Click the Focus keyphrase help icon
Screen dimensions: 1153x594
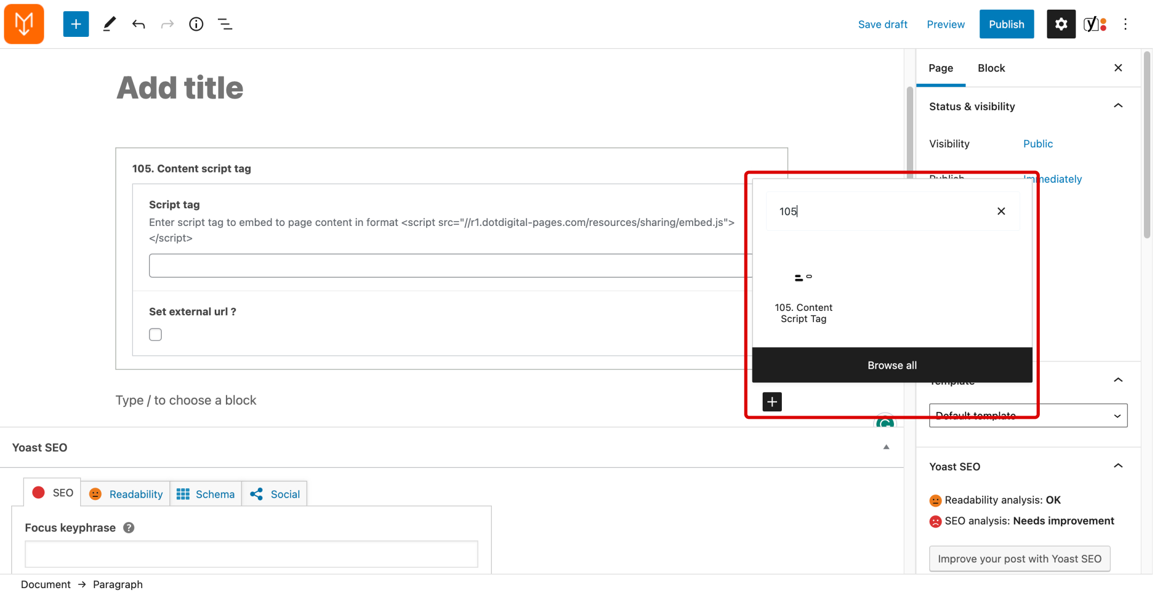tap(129, 528)
